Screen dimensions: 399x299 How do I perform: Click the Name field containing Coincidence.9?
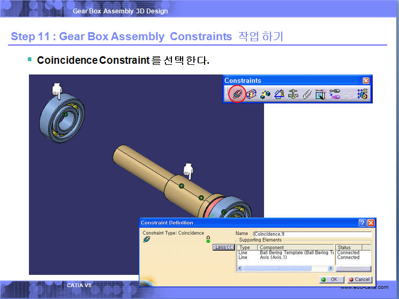tap(312, 234)
